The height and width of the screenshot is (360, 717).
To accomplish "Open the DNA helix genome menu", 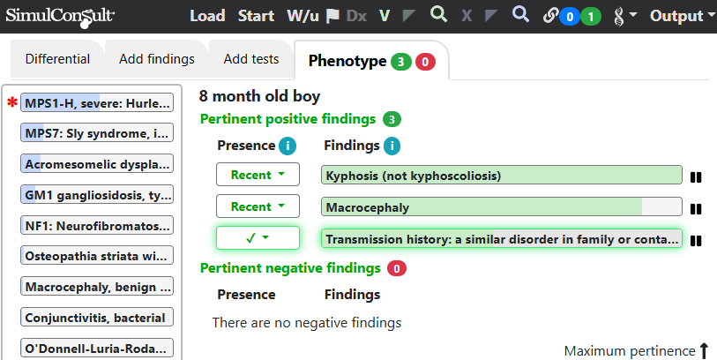I will pos(624,17).
